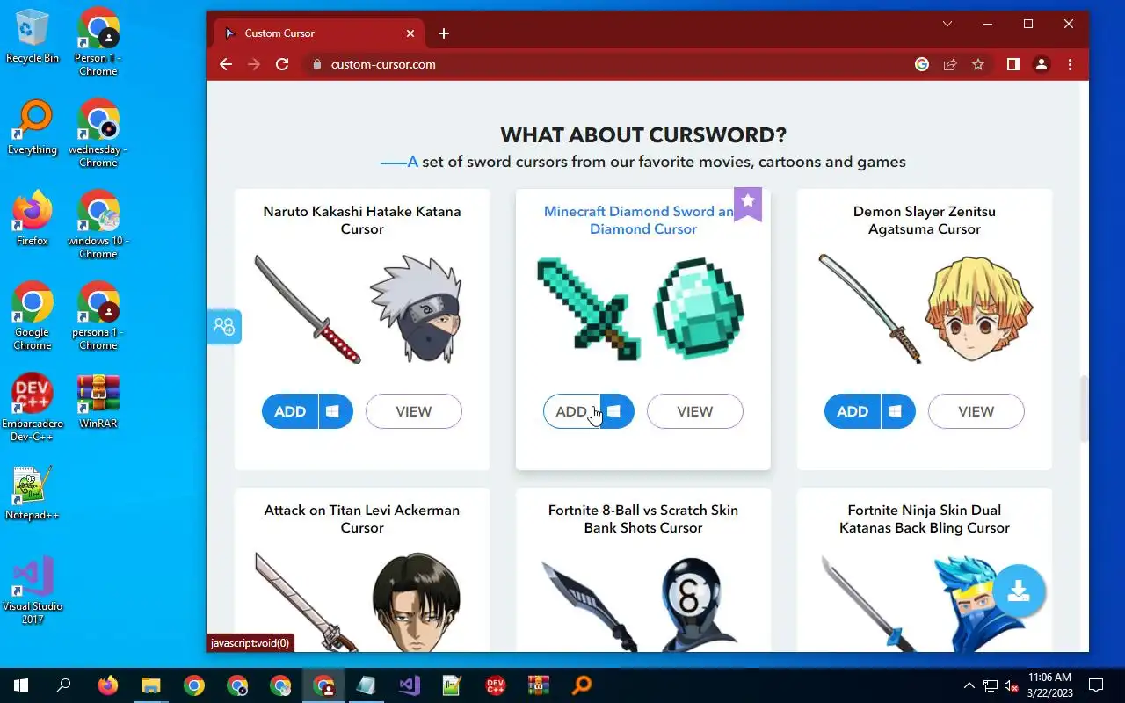Viewport: 1125px width, 703px height.
Task: Click Windows icon on Naruto Kakashi card
Action: (335, 411)
